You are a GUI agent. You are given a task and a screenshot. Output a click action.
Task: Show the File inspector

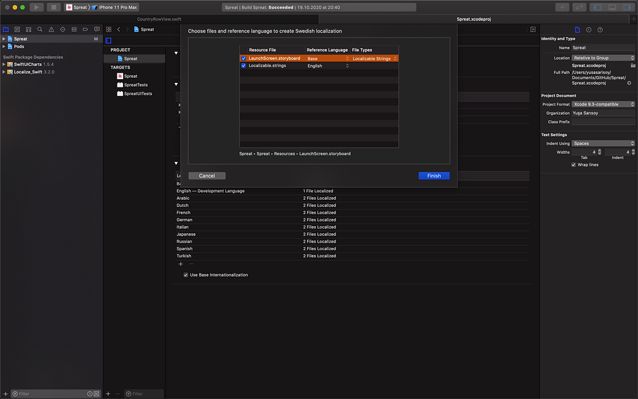[577, 30]
